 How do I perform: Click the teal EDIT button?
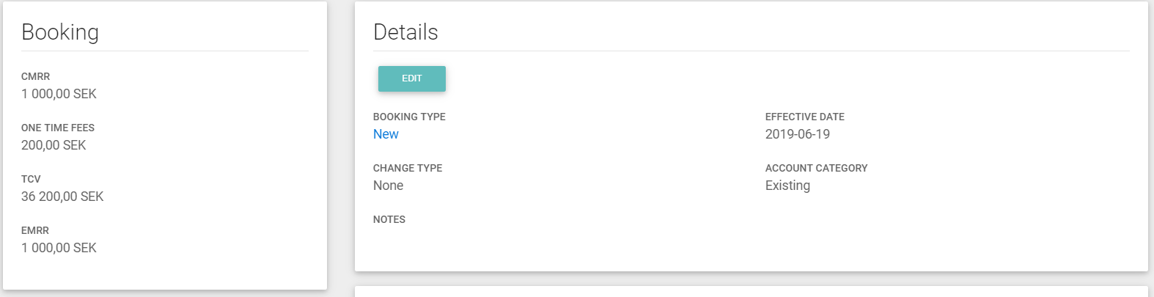pyautogui.click(x=411, y=78)
